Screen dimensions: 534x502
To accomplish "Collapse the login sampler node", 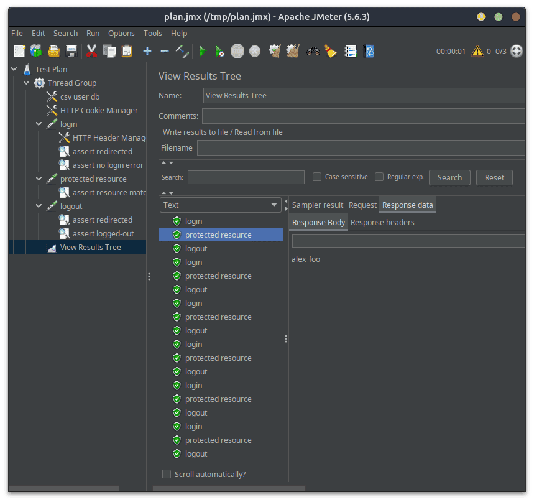I will point(39,124).
